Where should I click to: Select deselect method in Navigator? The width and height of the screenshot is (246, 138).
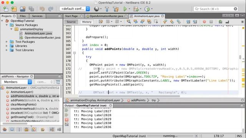(x=35, y=113)
